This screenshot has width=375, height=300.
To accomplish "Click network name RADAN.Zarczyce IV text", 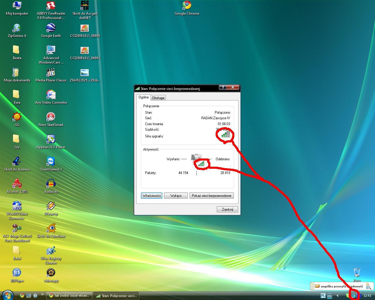I will [x=216, y=118].
